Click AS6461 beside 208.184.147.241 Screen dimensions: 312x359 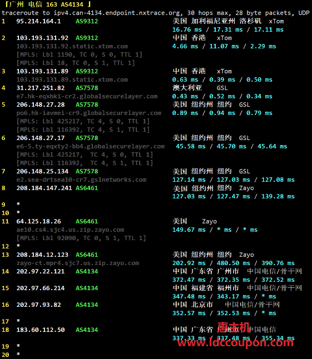click(x=87, y=188)
